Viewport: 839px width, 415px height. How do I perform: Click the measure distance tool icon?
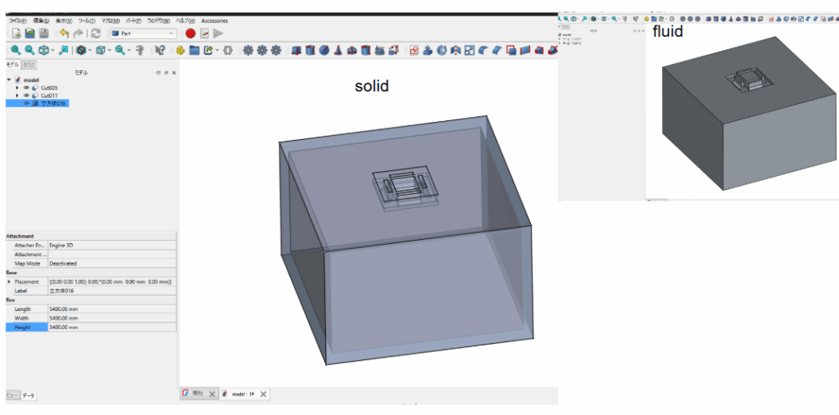click(x=139, y=51)
